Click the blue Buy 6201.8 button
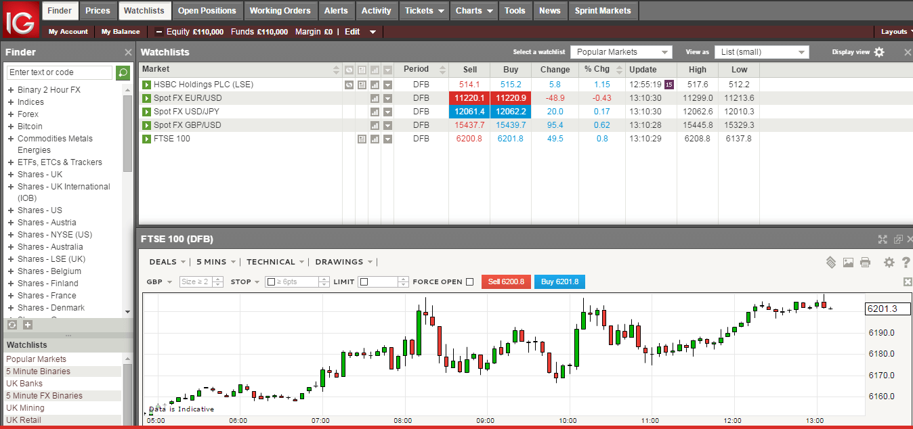Image resolution: width=913 pixels, height=429 pixels. (x=559, y=282)
